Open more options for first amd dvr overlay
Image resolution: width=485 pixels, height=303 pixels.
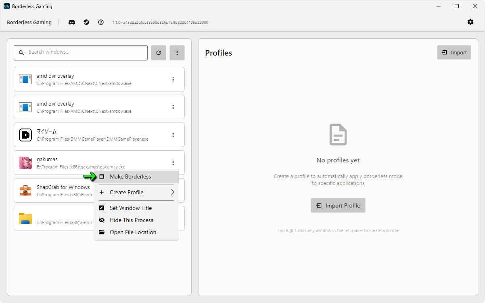173,79
